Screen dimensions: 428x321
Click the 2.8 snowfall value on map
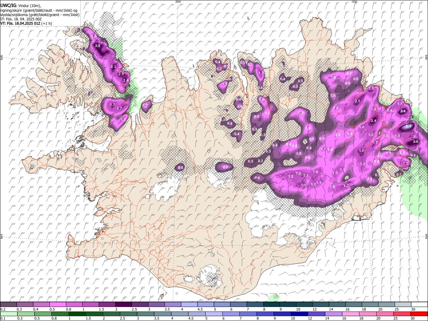pyautogui.click(x=98, y=45)
